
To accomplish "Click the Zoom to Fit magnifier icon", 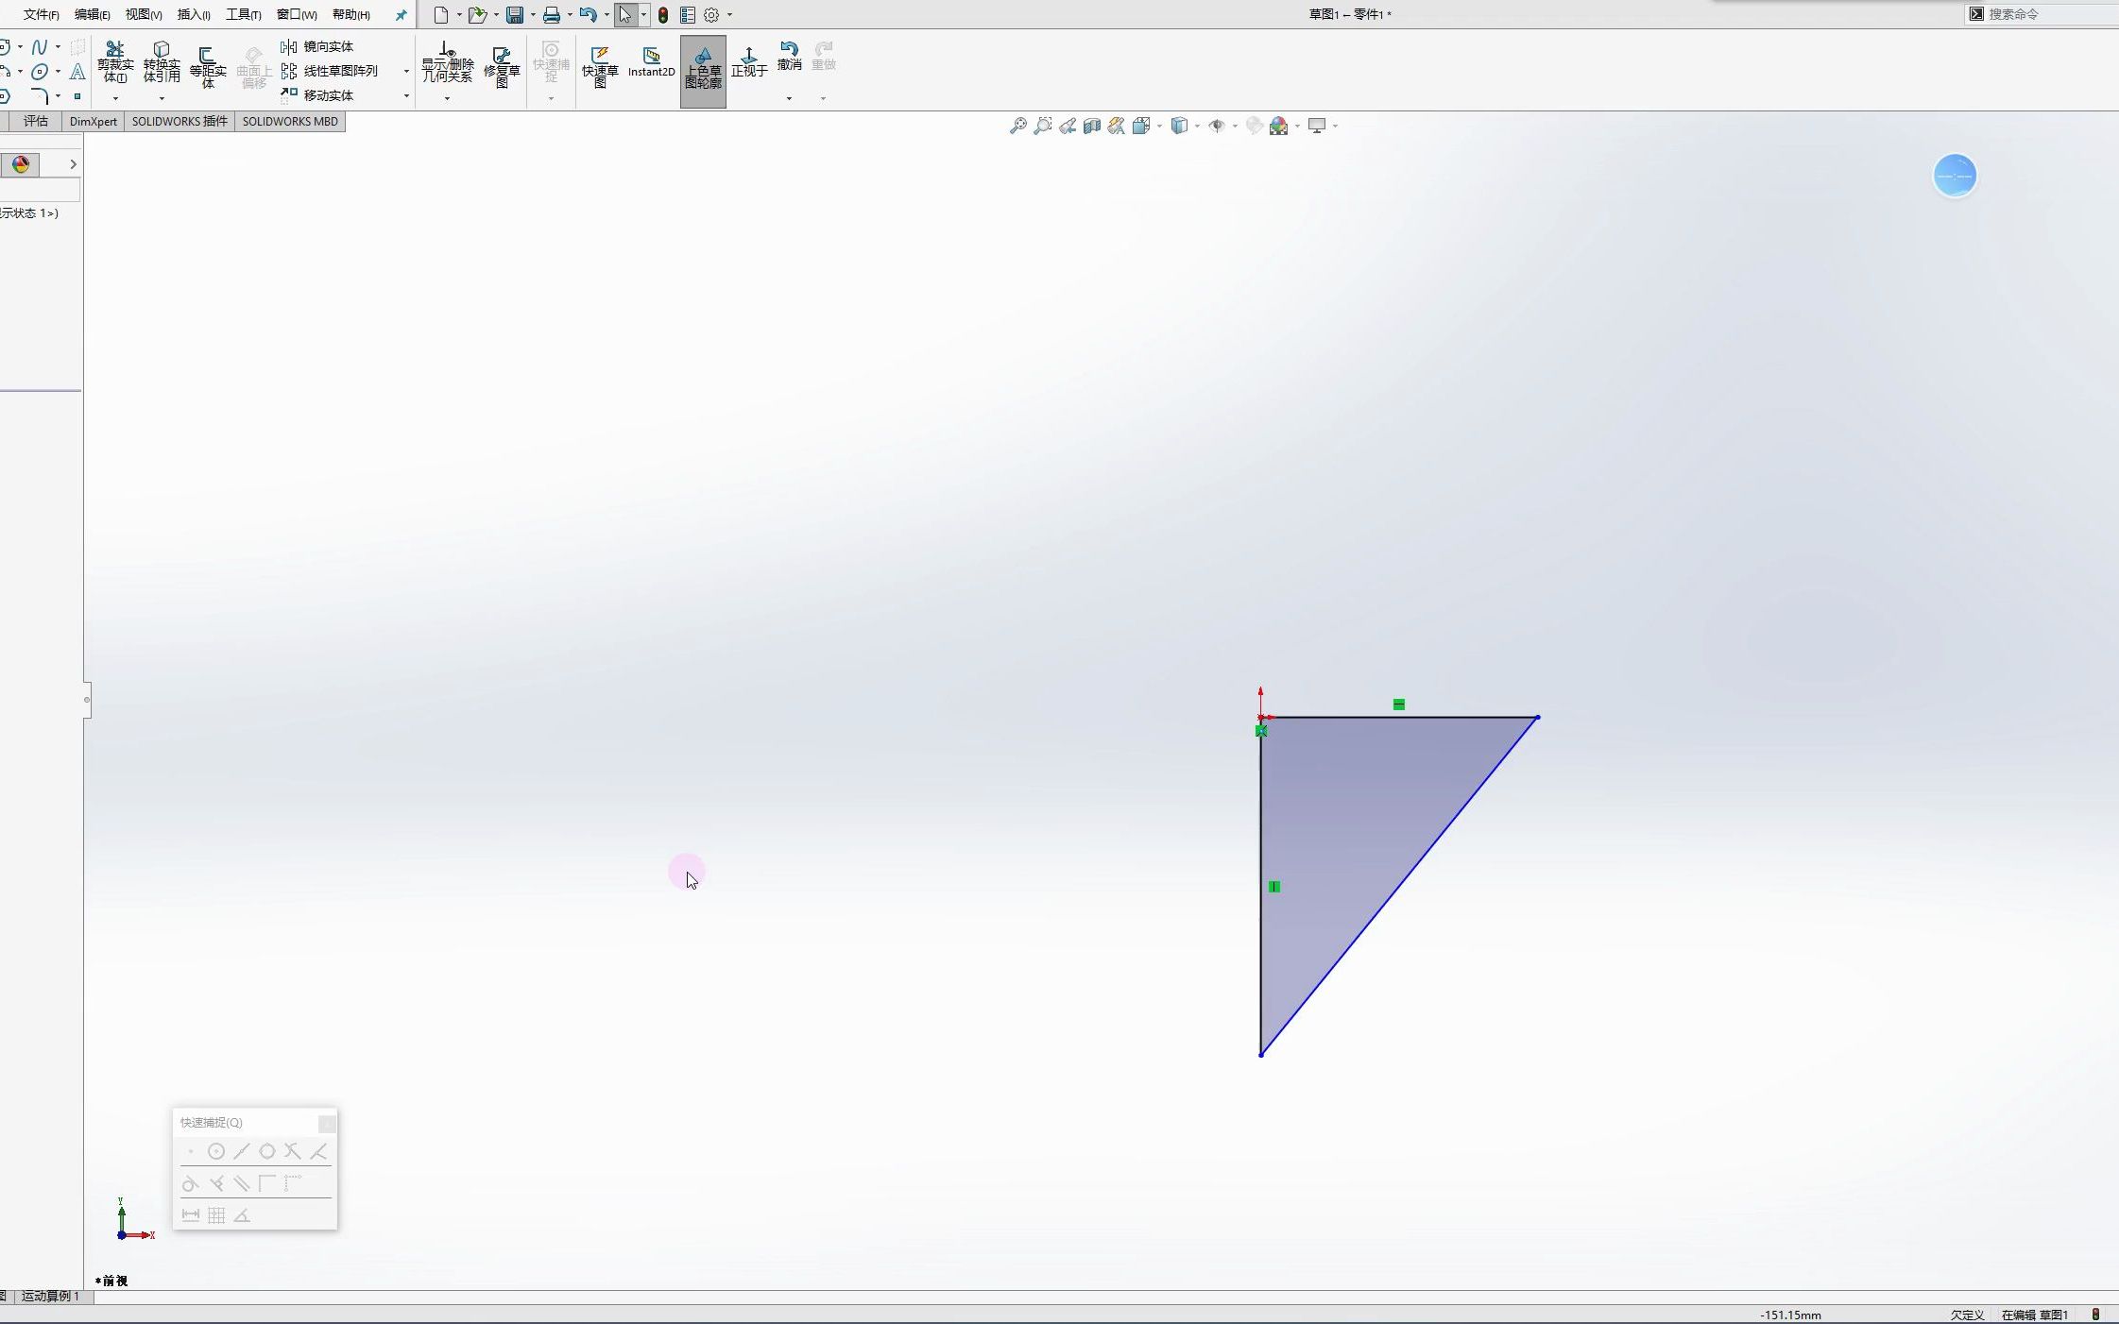I will click(x=1018, y=126).
